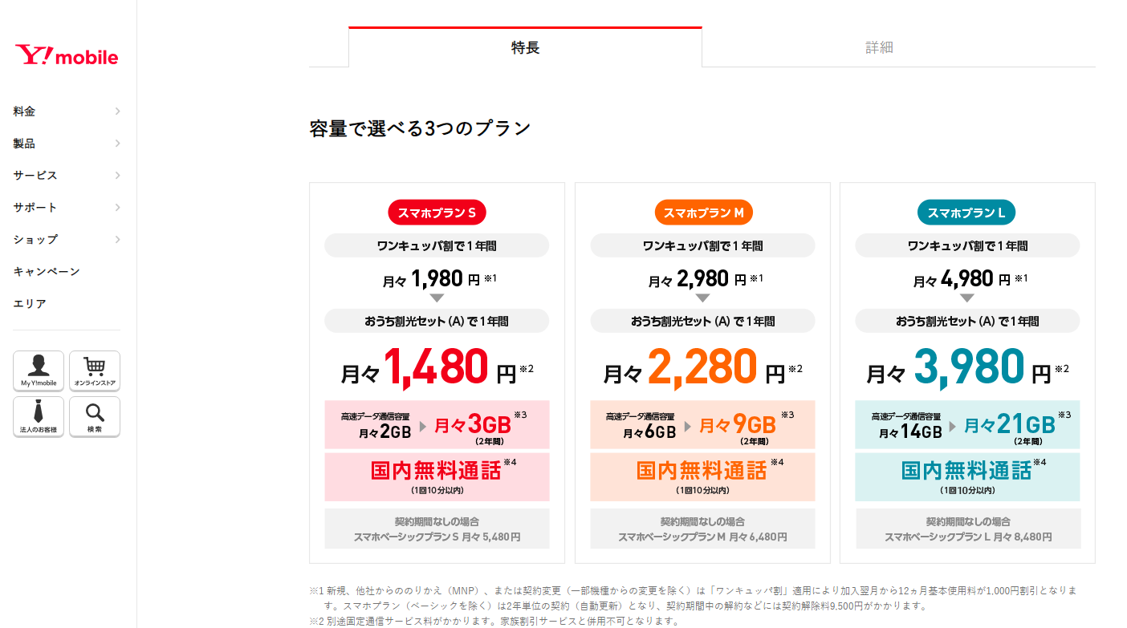Screen dimensions: 1127x628
Task: Open search via magnifier icon
Action: 95,417
